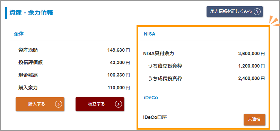Open the NISA section header
280x131 pixels.
pos(150,34)
